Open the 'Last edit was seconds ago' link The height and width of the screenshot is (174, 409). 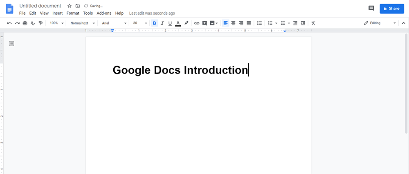[x=152, y=13]
